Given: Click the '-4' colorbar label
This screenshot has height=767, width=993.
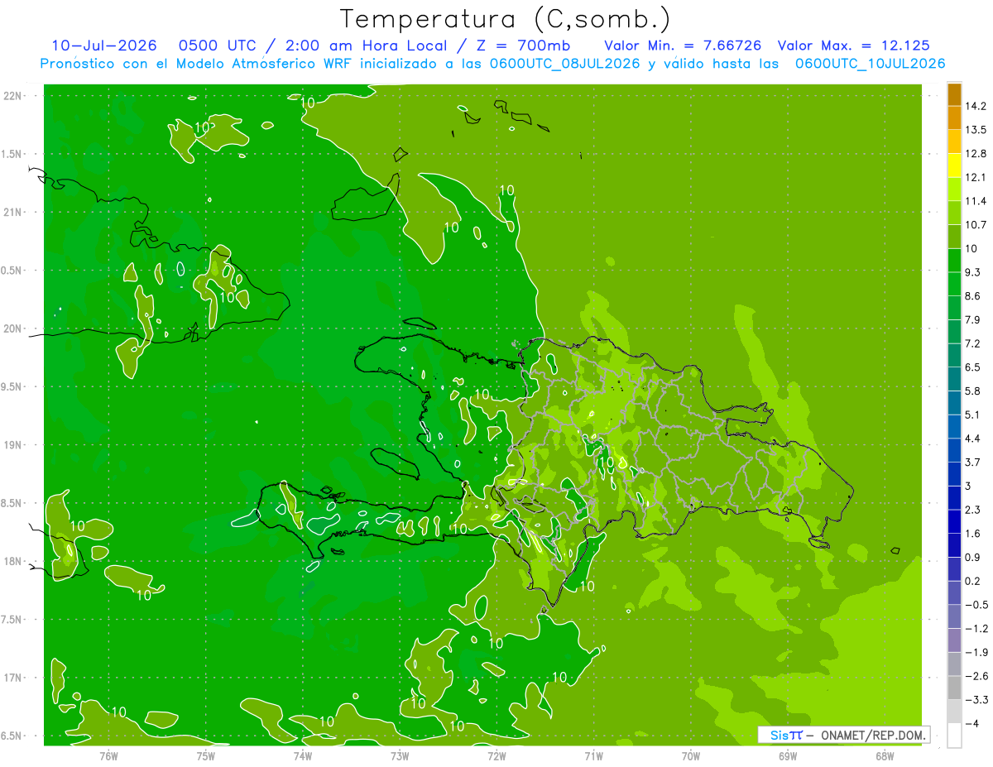Looking at the screenshot, I should 971,724.
